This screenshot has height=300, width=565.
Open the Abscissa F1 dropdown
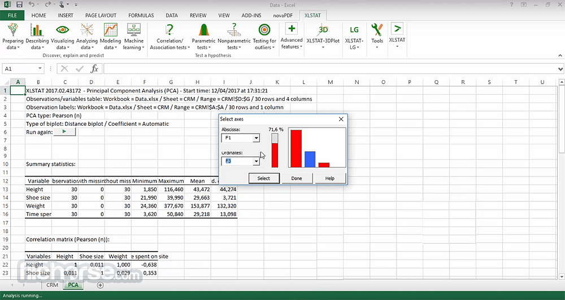(x=256, y=138)
